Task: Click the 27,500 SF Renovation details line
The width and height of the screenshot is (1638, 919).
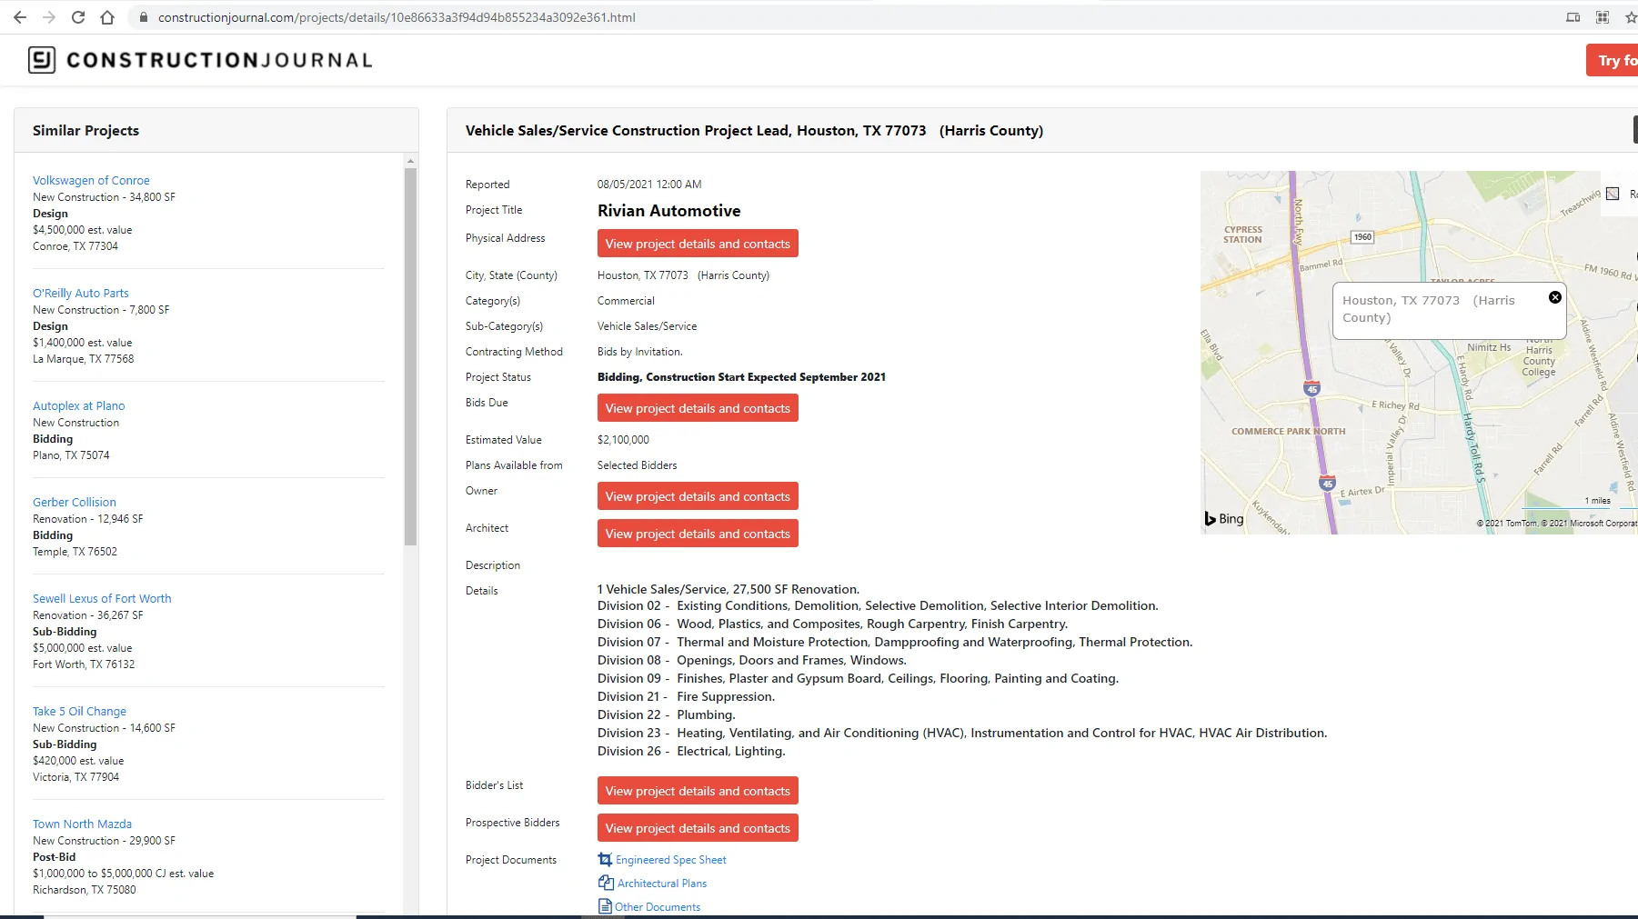Action: point(729,589)
